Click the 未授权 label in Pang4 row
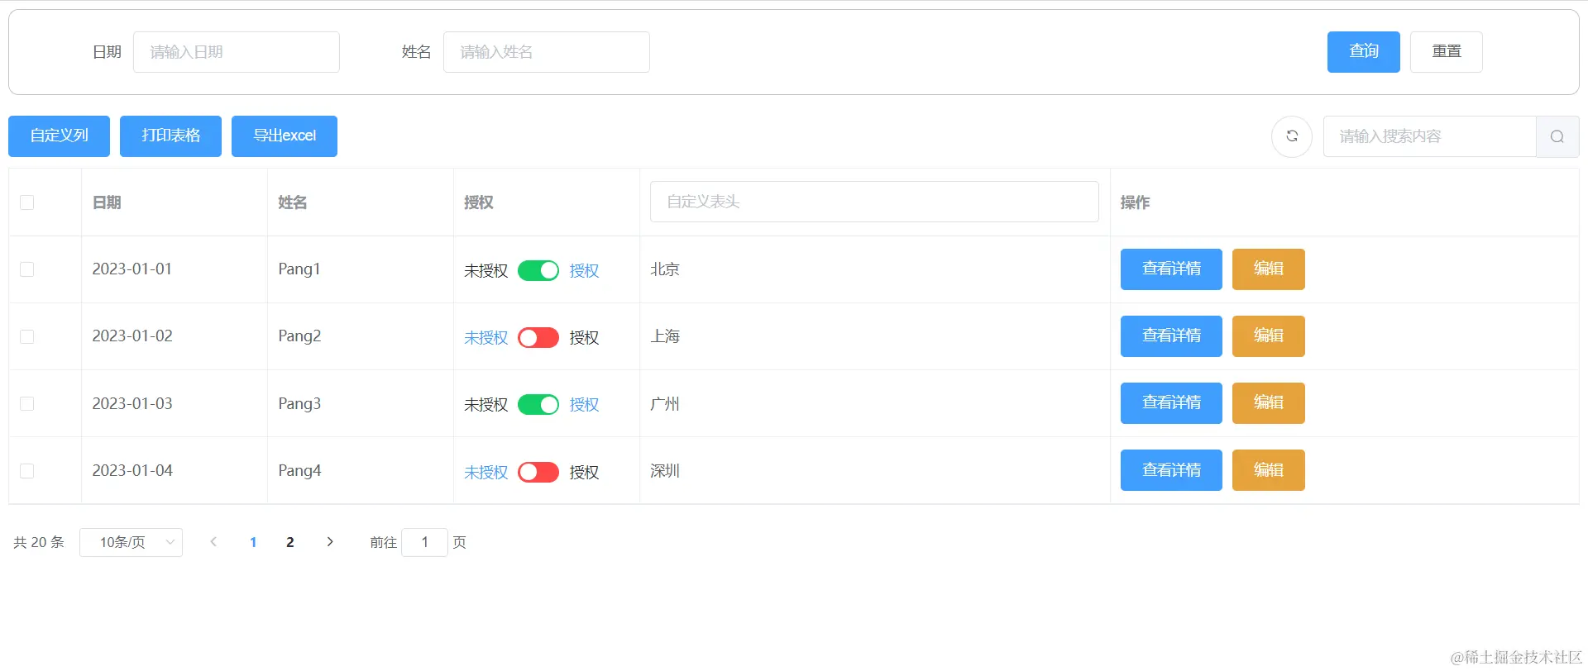 (485, 473)
